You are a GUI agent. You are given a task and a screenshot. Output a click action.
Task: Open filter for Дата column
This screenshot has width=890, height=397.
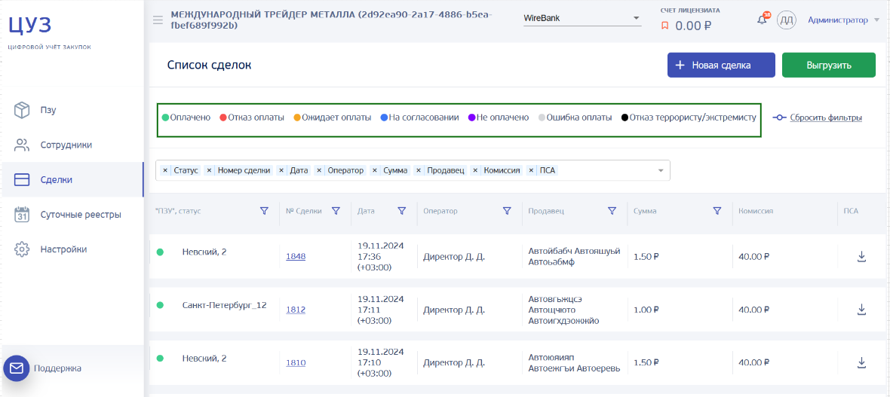402,211
